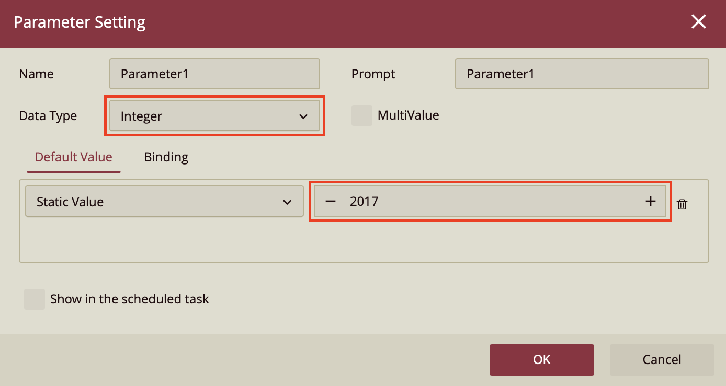
Task: Click the chevron on the Data Type selector
Action: pos(303,116)
